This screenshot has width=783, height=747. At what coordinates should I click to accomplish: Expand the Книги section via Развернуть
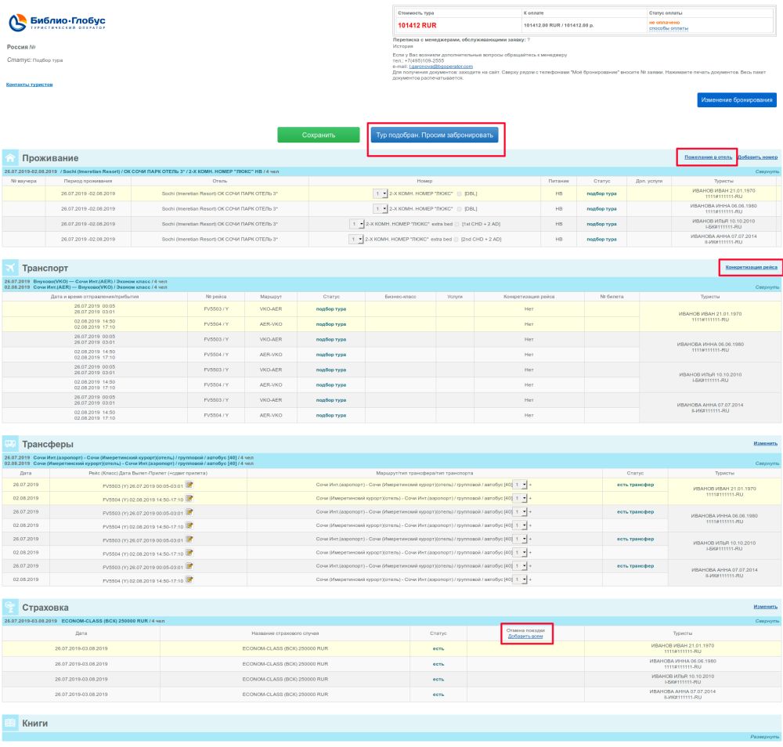[x=764, y=737]
